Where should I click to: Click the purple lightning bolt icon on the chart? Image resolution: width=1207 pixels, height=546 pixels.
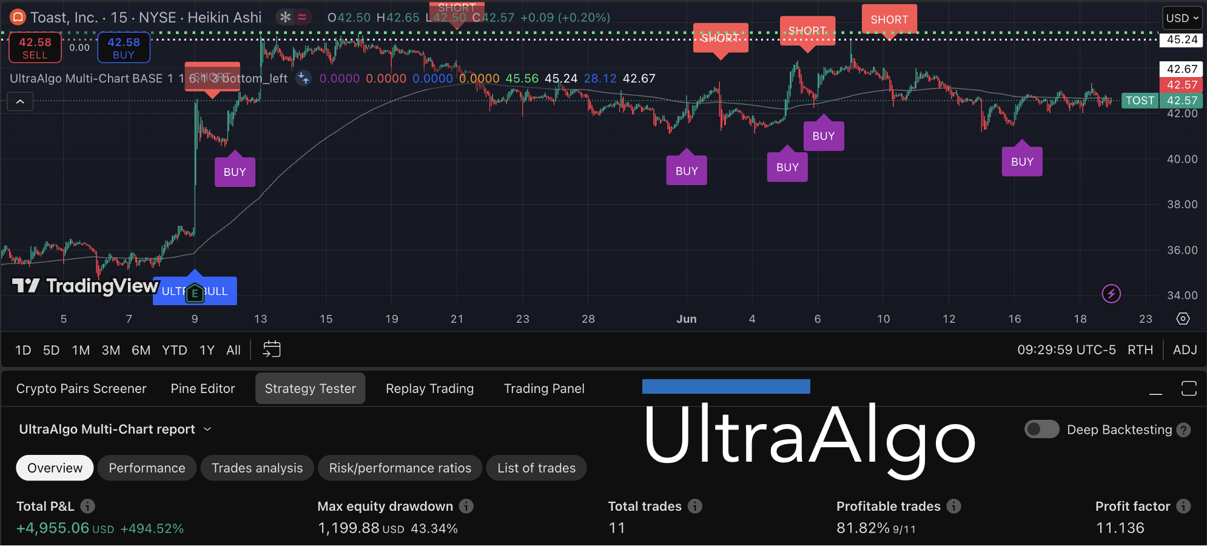pos(1111,294)
